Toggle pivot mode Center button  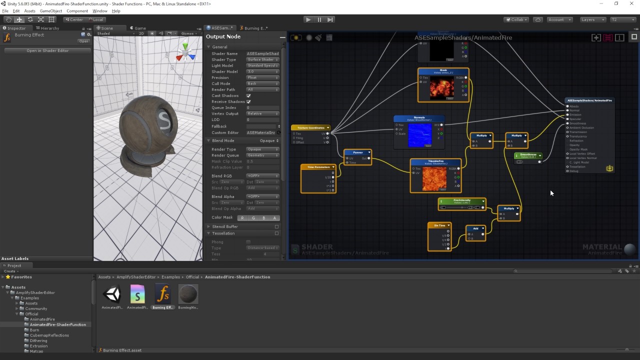pyautogui.click(x=74, y=19)
